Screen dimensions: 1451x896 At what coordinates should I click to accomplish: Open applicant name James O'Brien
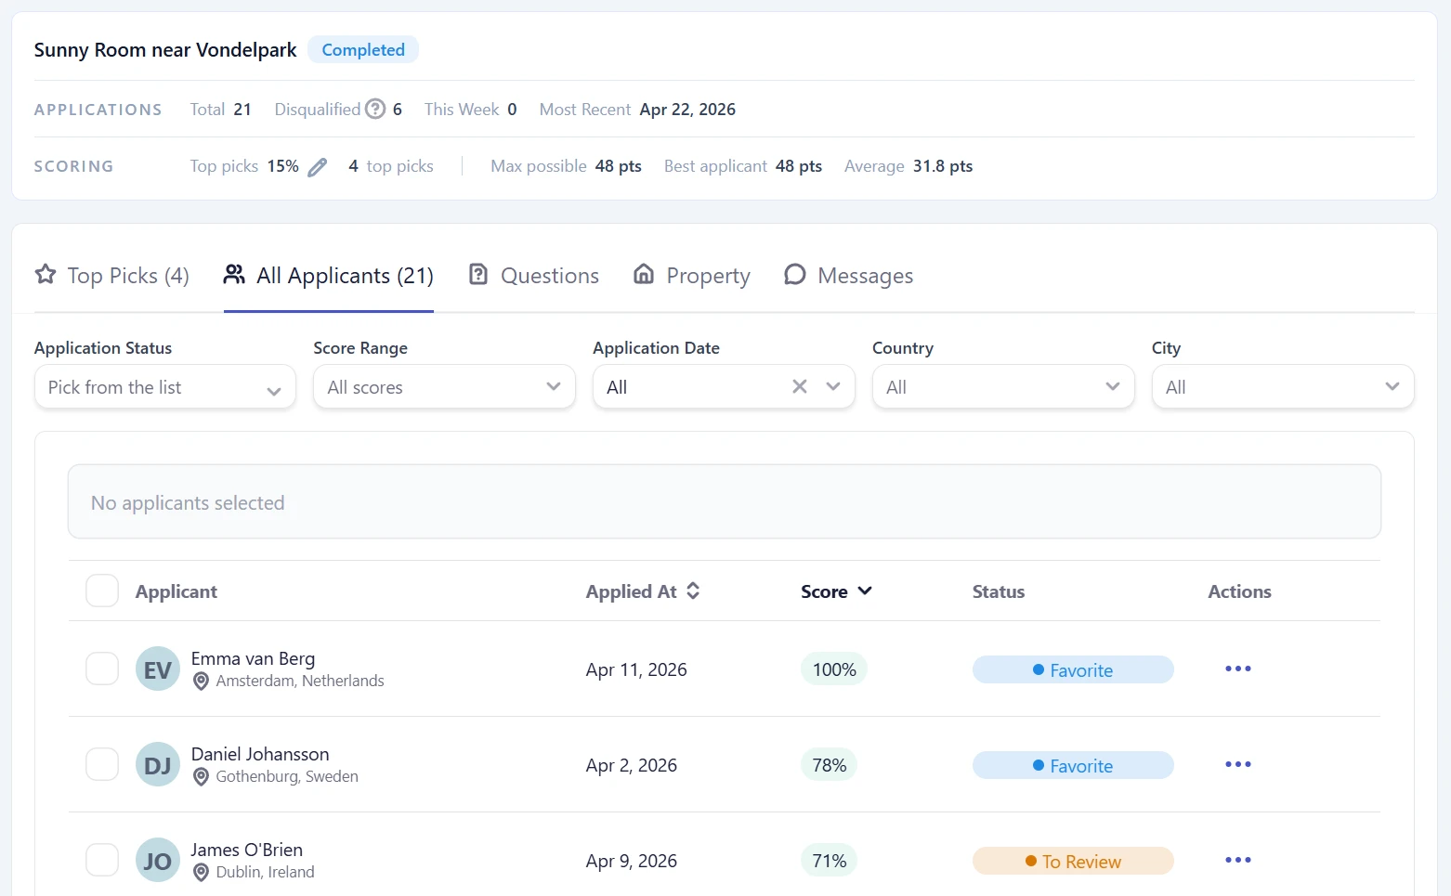(x=247, y=850)
